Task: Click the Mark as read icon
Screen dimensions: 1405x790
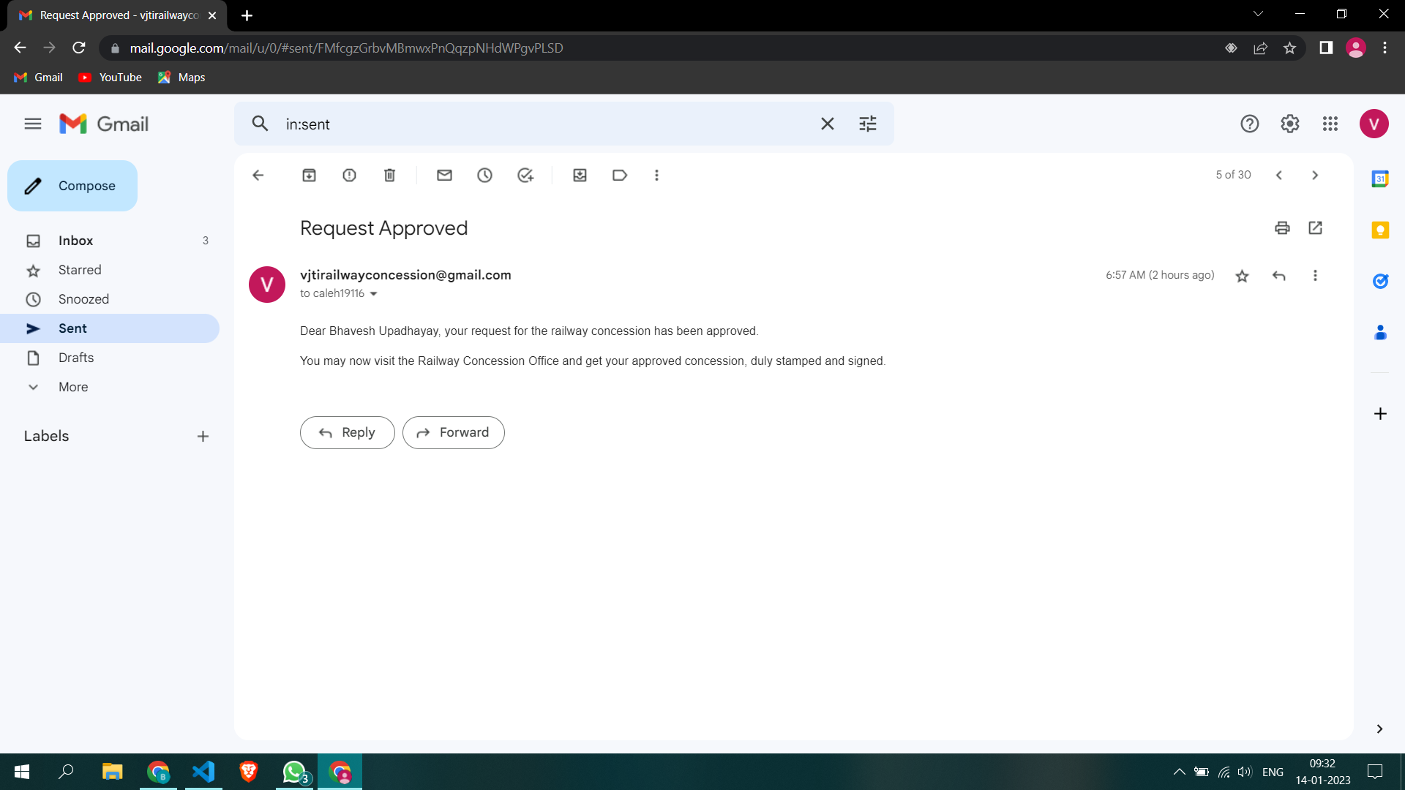Action: point(445,176)
